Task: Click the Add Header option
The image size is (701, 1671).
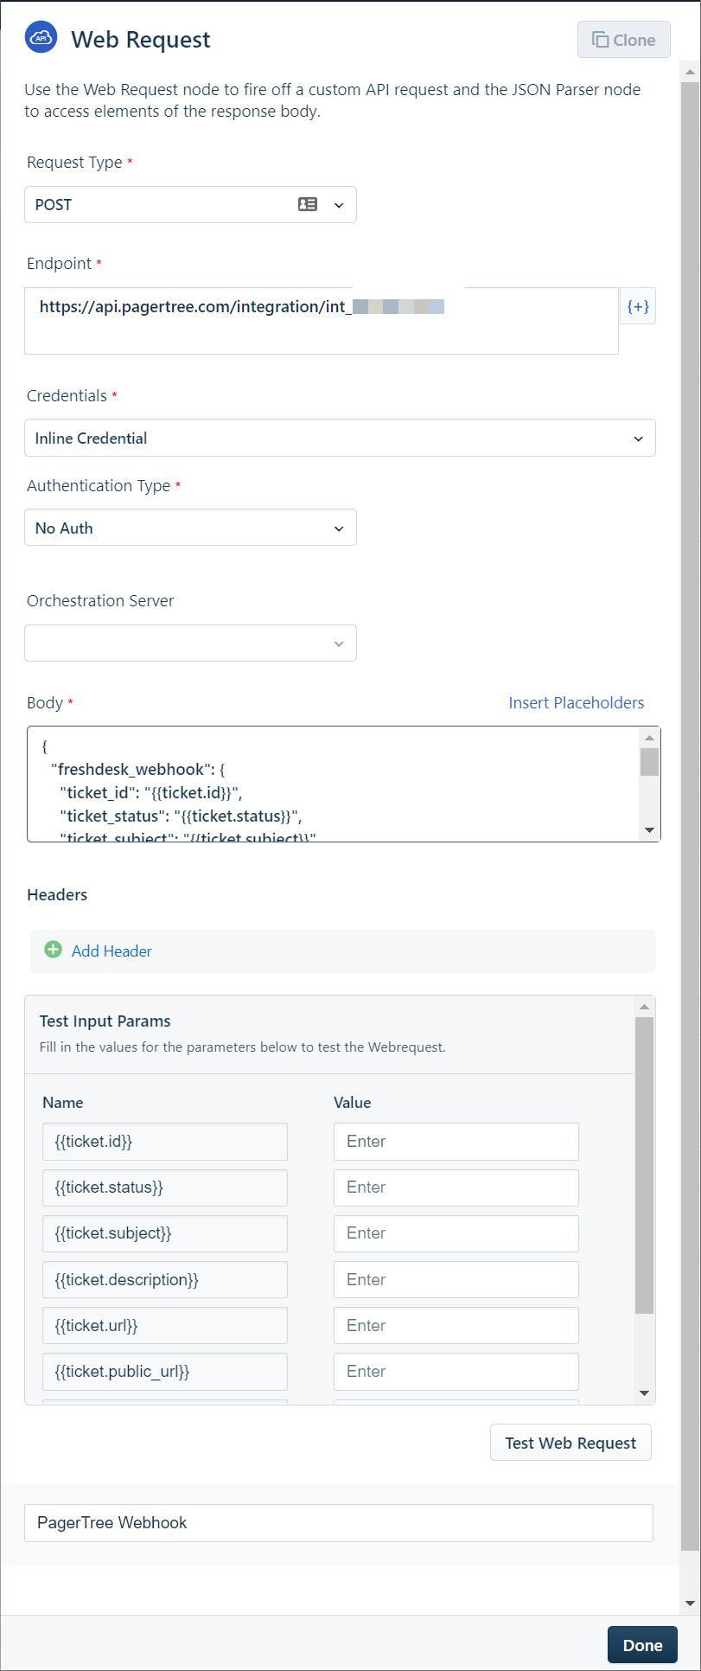Action: pos(112,951)
